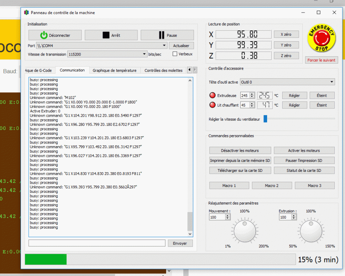Click the pause bars icon
This screenshot has height=276, width=345.
(162, 35)
